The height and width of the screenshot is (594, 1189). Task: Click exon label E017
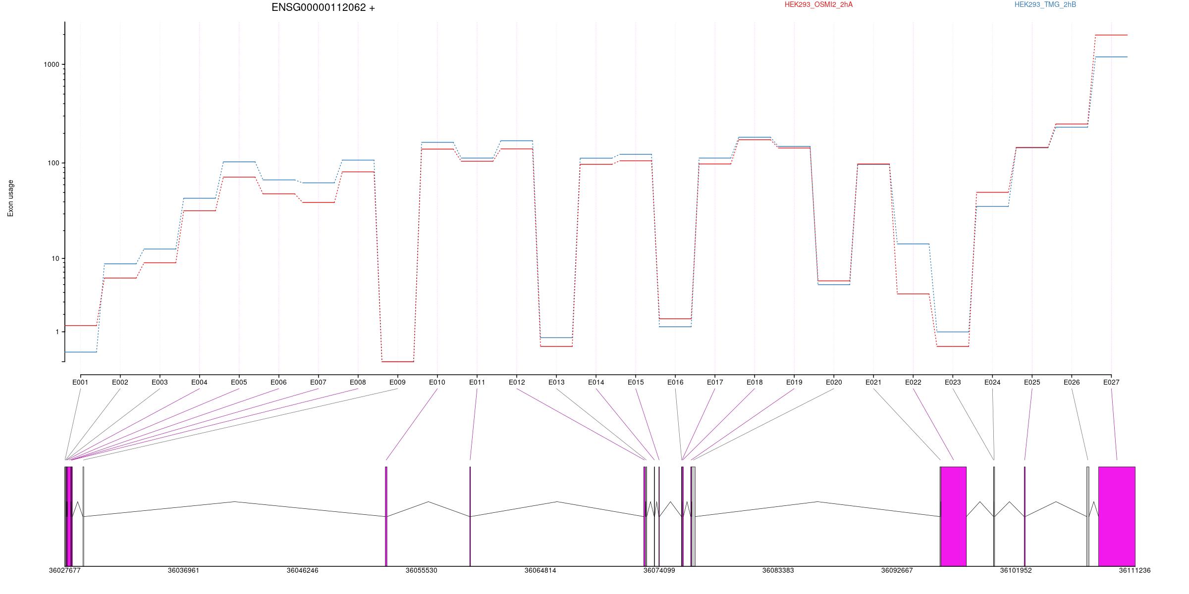click(x=715, y=382)
